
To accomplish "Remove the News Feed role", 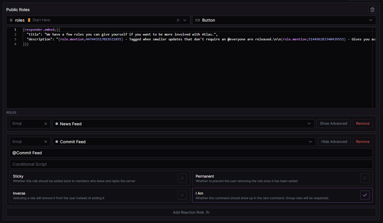I will (x=363, y=124).
